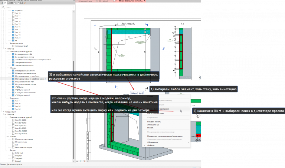This screenshot has height=168, width=285.
Task: Click the icon beside Узел 34
Action: [x=13, y=109]
